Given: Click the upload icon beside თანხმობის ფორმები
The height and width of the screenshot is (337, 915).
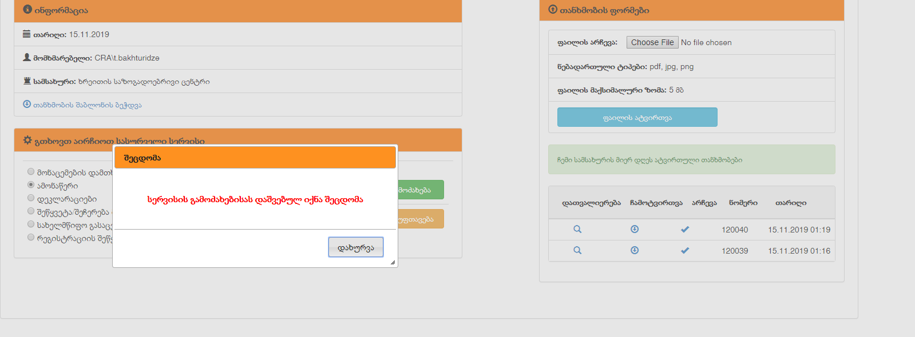Looking at the screenshot, I should (x=553, y=10).
